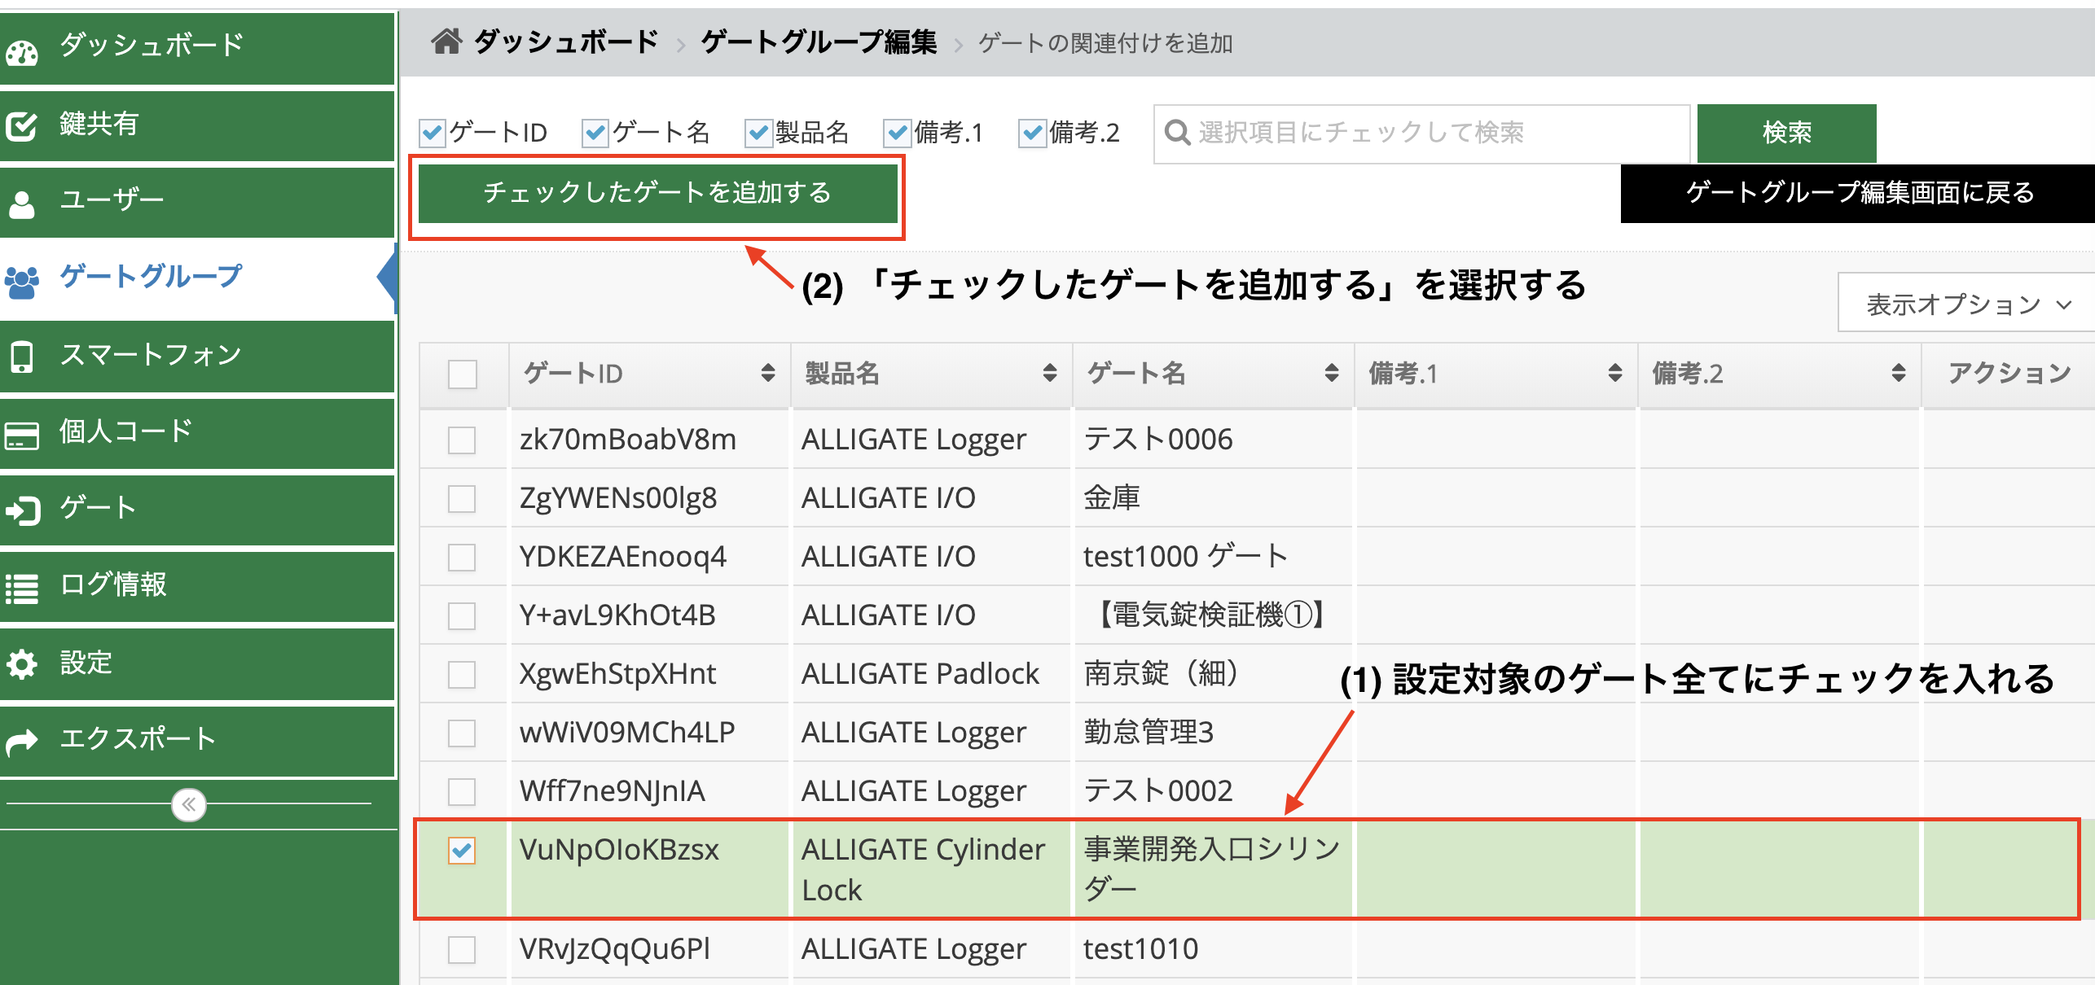Open エクスポート sidebar page
The height and width of the screenshot is (985, 2095).
click(198, 740)
